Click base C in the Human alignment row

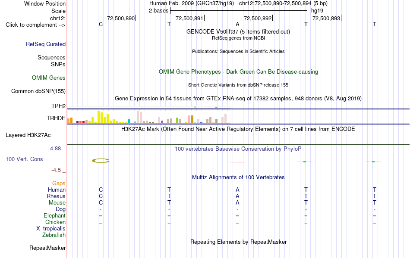click(101, 190)
